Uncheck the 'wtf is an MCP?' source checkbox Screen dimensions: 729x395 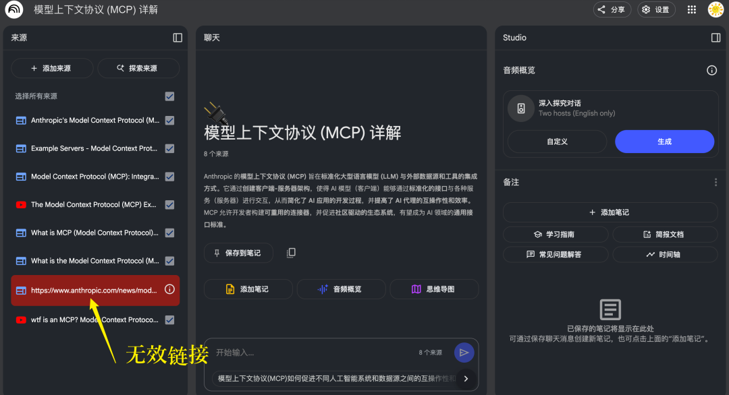click(x=169, y=320)
